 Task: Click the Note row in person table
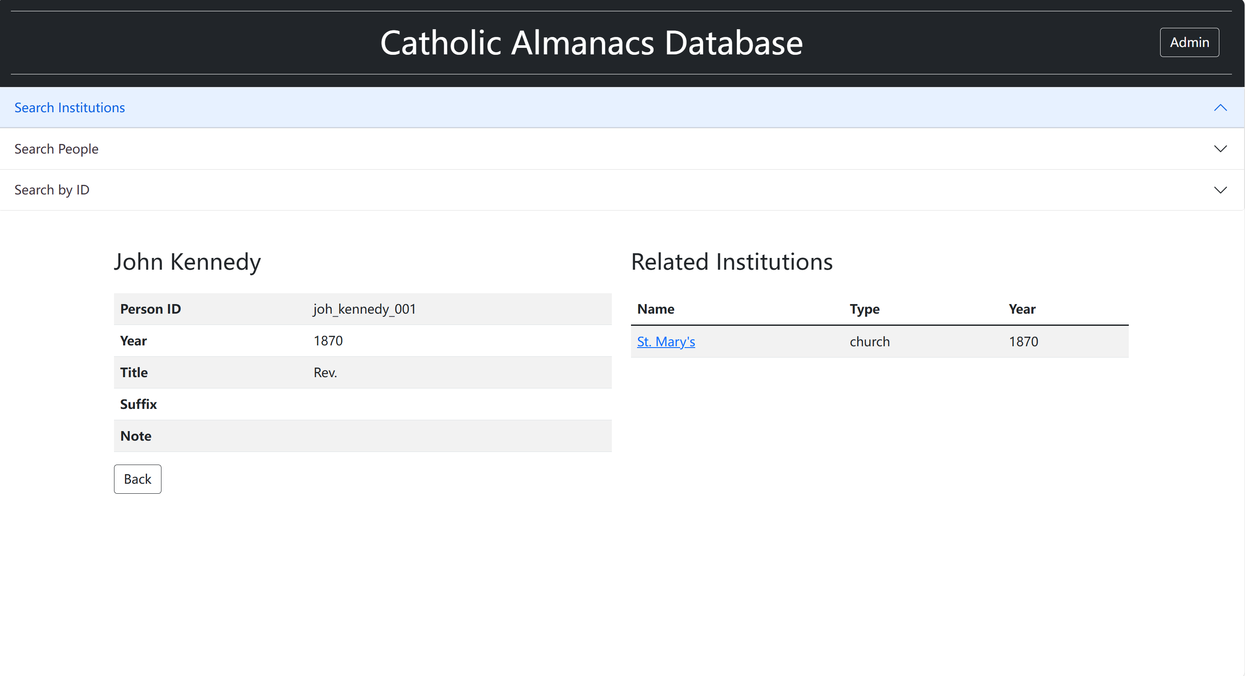click(362, 436)
